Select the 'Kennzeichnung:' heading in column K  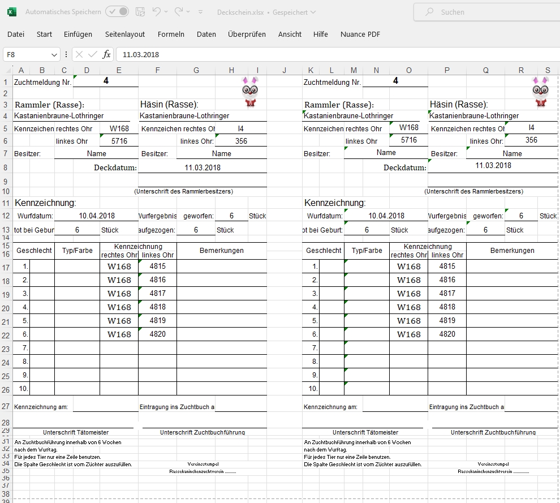click(x=335, y=203)
